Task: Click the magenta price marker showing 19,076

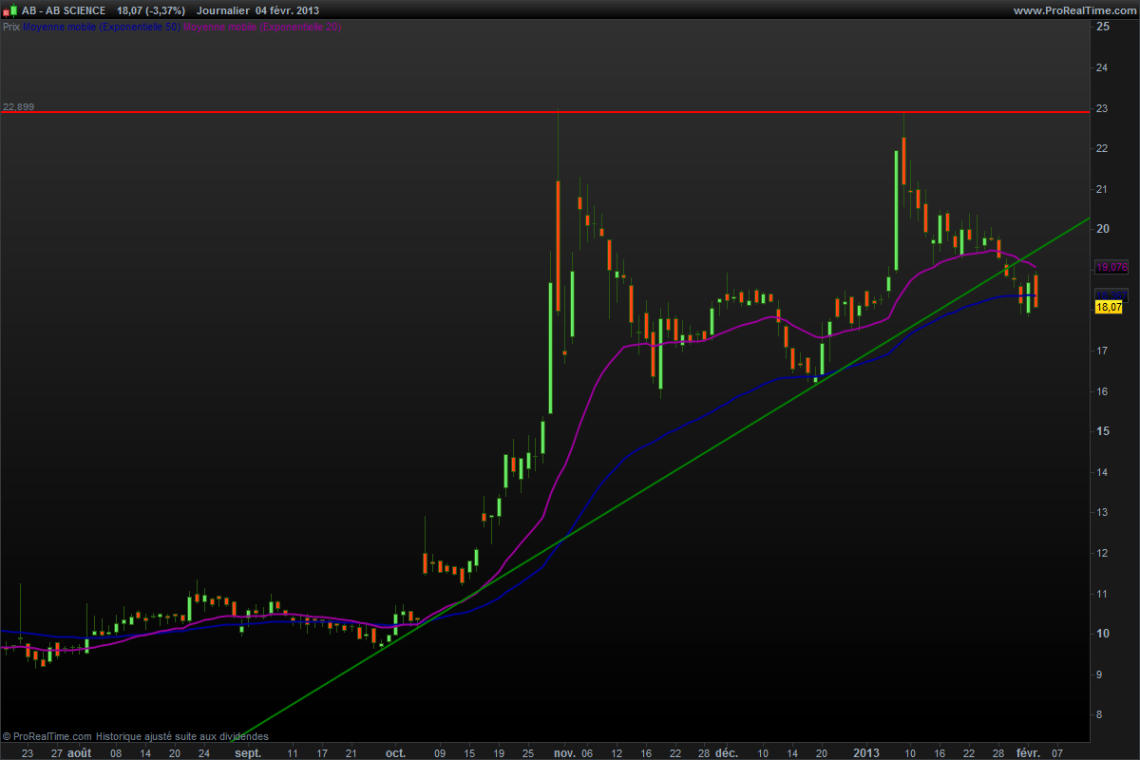Action: [1110, 268]
